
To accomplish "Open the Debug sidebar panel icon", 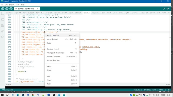I will point(3,31).
